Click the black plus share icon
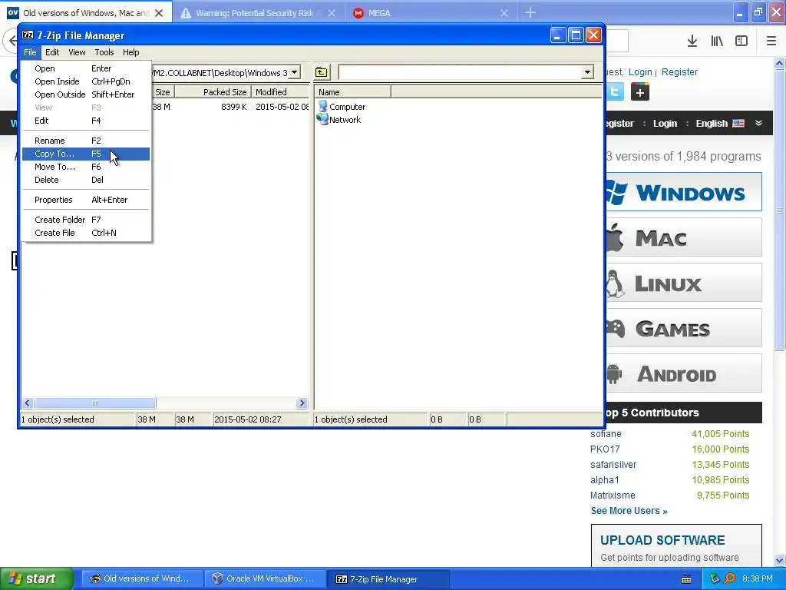Image resolution: width=786 pixels, height=590 pixels. pyautogui.click(x=640, y=92)
